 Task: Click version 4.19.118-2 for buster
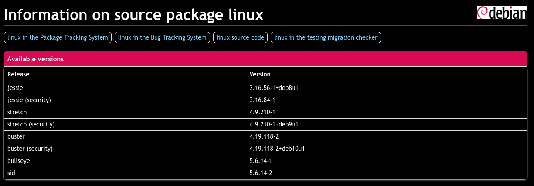[x=264, y=136]
